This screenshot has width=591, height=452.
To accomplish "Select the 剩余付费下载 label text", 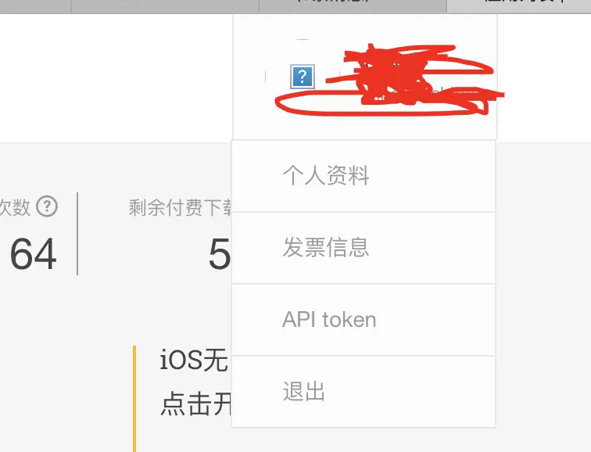I will point(180,208).
